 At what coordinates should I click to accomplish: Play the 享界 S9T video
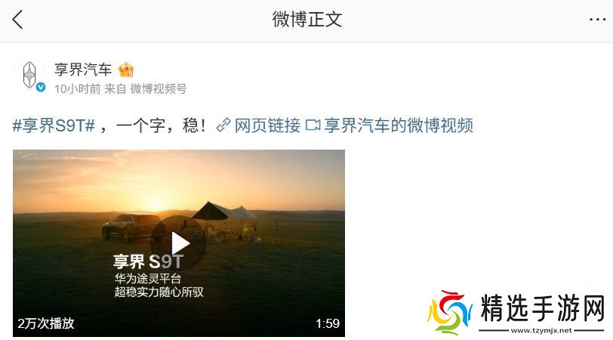click(179, 243)
